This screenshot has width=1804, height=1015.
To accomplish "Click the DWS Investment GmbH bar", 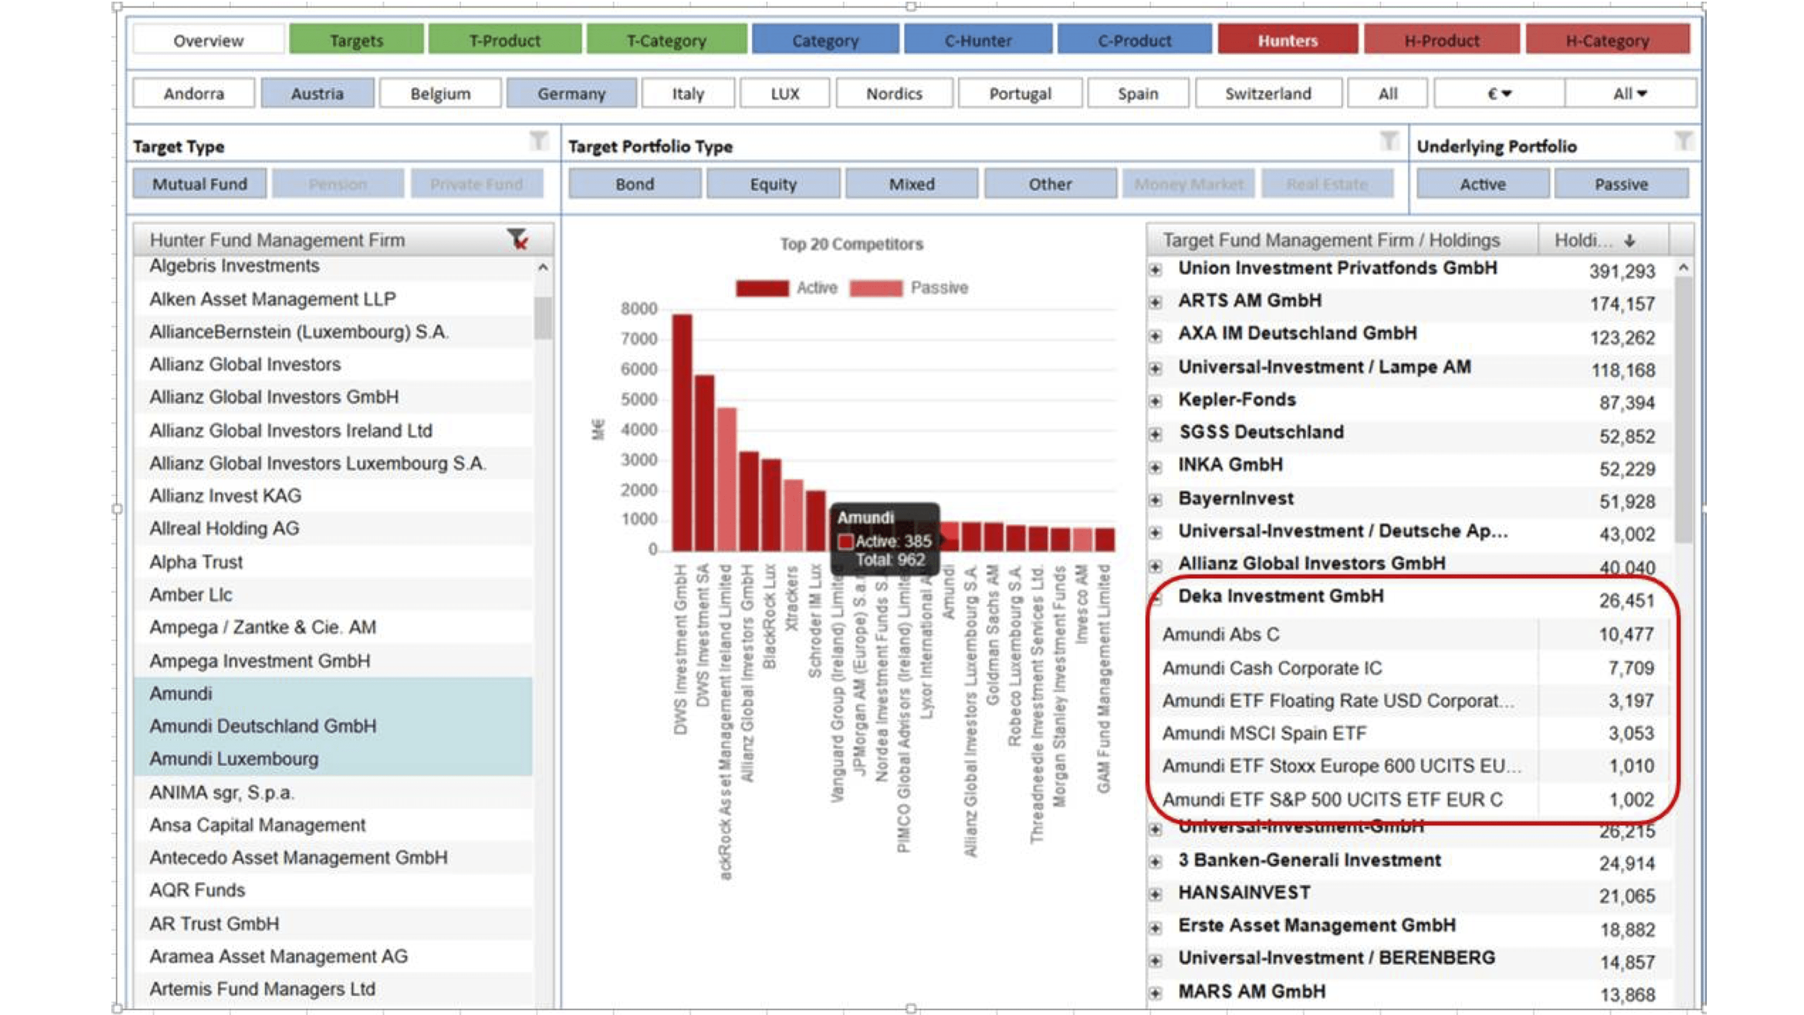I will click(682, 432).
